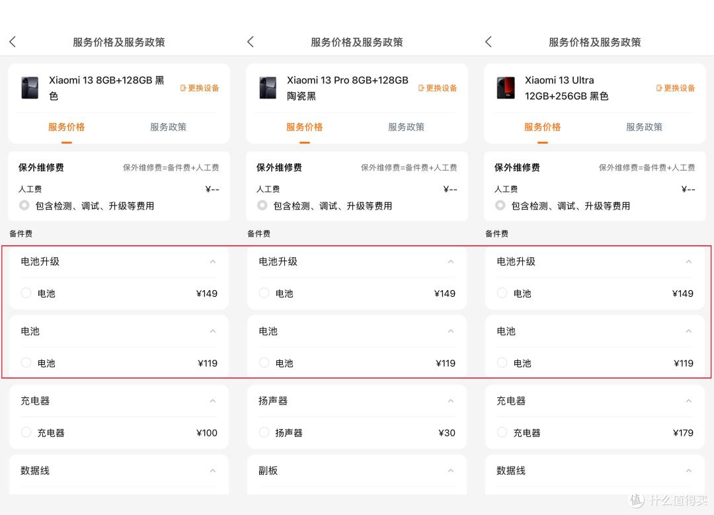Screen dimensions: 714x515
Task: Switch to 服务政策 tab in the Xiaomi 13 Ultra panel
Action: (645, 127)
